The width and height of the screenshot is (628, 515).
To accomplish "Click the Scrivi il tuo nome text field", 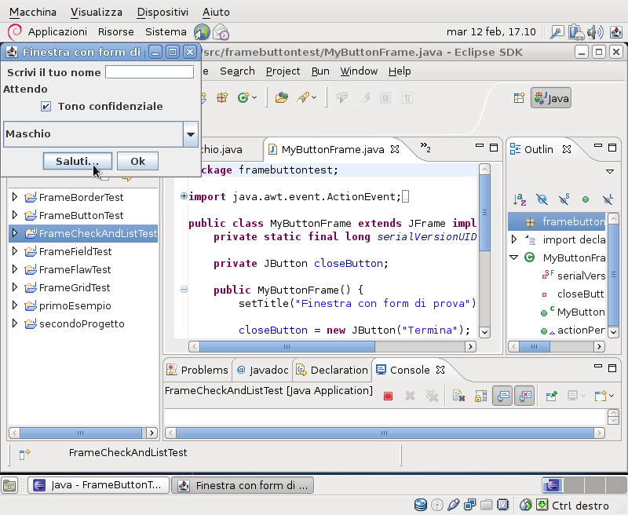I will (149, 72).
